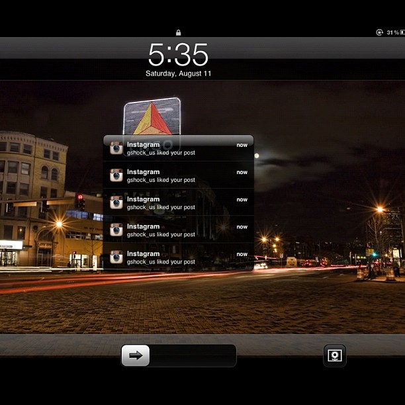
Task: Tap "now" timestamp on the fourth notification
Action: (x=242, y=227)
